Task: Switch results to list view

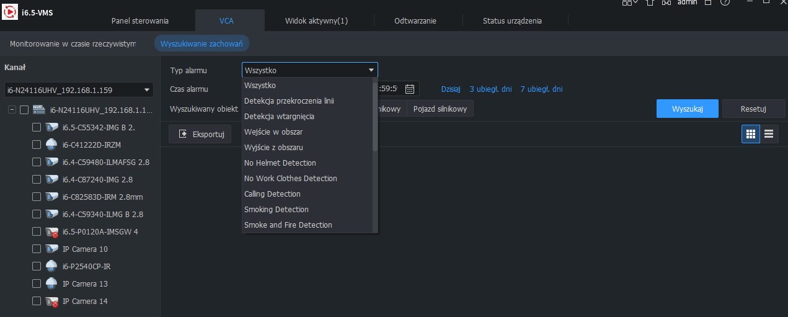Action: (769, 134)
